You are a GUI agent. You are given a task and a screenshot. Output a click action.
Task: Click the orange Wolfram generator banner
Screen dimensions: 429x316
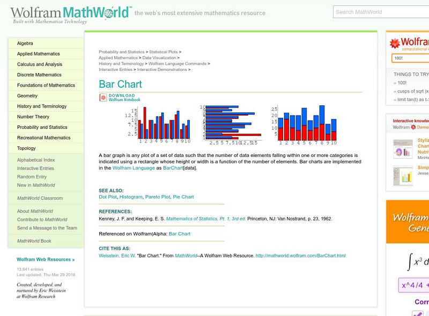click(x=408, y=222)
